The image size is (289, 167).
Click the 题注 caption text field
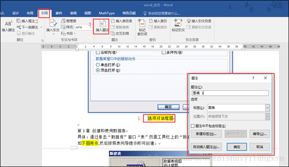(x=230, y=93)
